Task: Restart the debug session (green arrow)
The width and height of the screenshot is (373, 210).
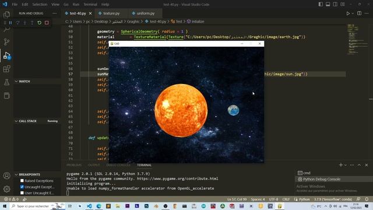Action: [x=39, y=23]
